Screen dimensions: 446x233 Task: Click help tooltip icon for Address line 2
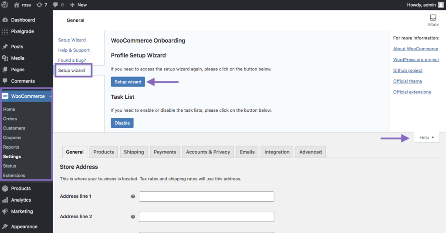pyautogui.click(x=133, y=216)
